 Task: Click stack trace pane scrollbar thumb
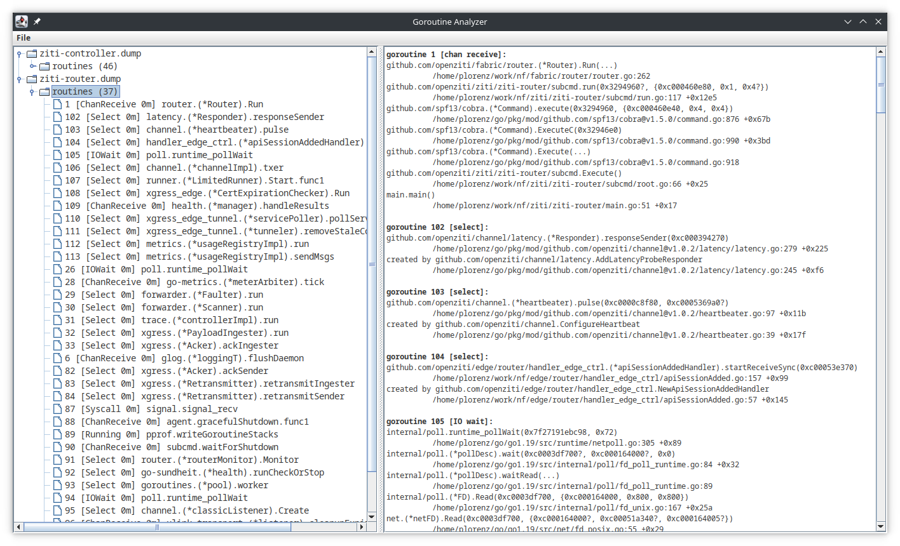pyautogui.click(x=881, y=85)
